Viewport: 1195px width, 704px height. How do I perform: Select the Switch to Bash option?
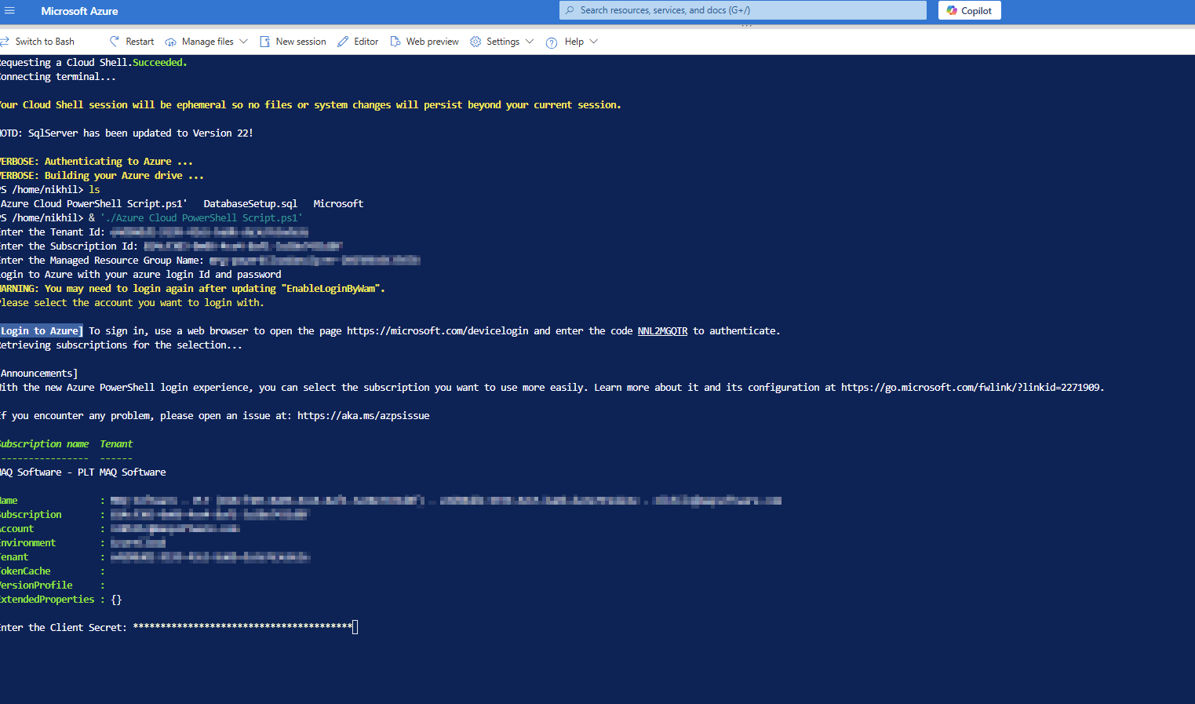[x=45, y=42]
